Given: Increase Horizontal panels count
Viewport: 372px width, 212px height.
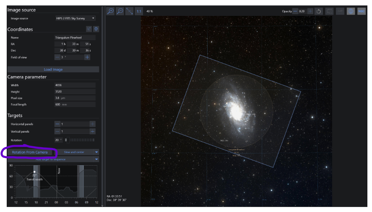Looking at the screenshot, I should 93,124.
